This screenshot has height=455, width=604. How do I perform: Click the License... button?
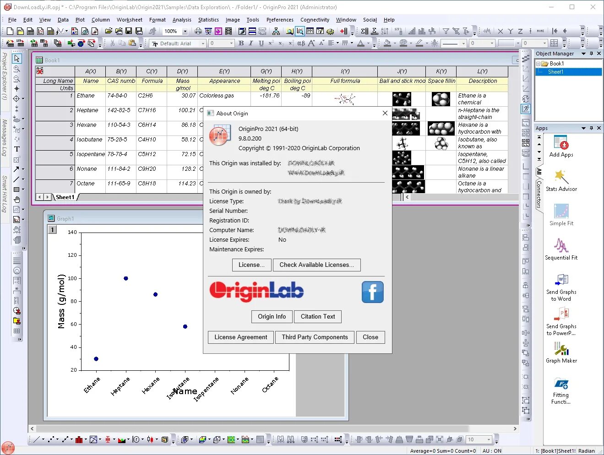tap(251, 265)
